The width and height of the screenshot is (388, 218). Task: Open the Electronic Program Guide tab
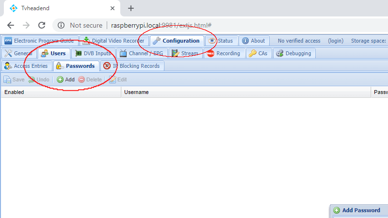40,41
